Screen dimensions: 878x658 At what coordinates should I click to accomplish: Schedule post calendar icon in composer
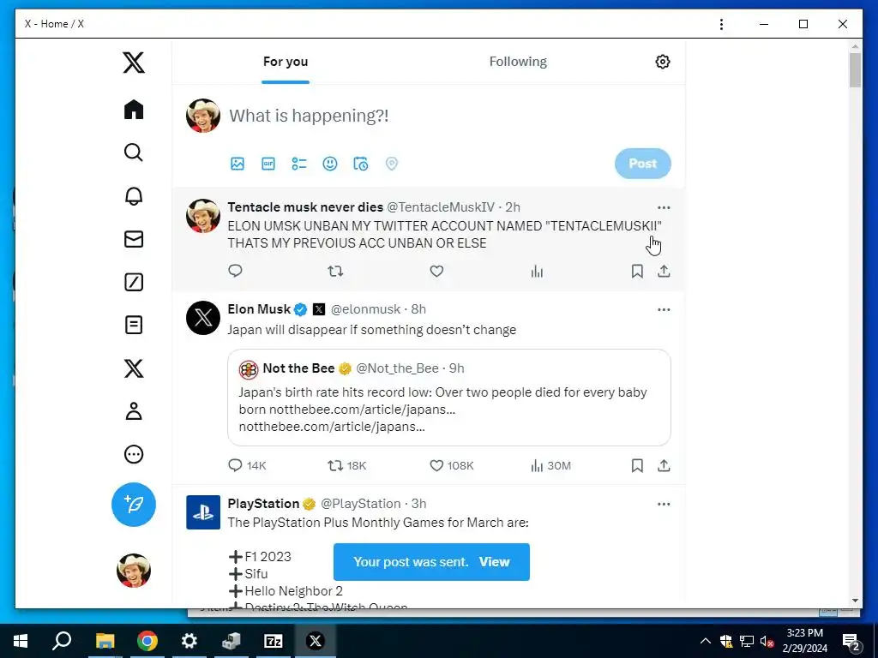(361, 164)
